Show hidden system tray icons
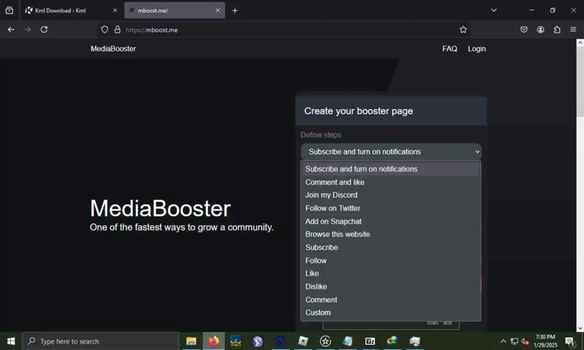584x350 pixels. 503,341
